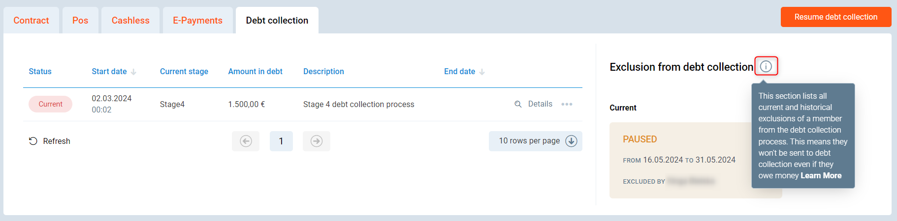
Task: Go to previous page arrow
Action: tap(246, 141)
